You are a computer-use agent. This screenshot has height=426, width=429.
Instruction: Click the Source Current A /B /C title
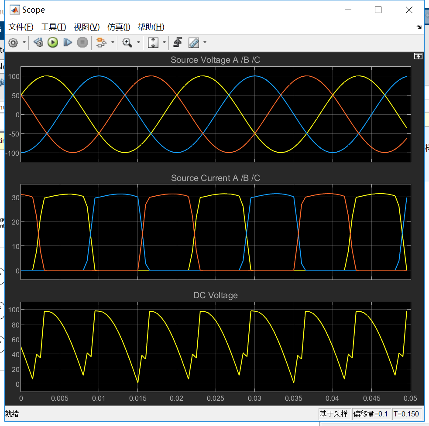pos(215,178)
